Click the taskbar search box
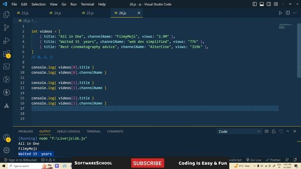This screenshot has height=169, width=301. tap(25, 166)
